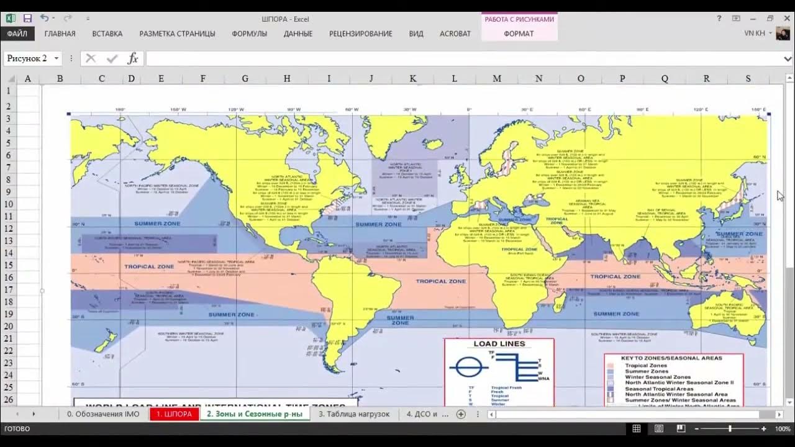Click the Undo arrow icon

click(x=44, y=19)
